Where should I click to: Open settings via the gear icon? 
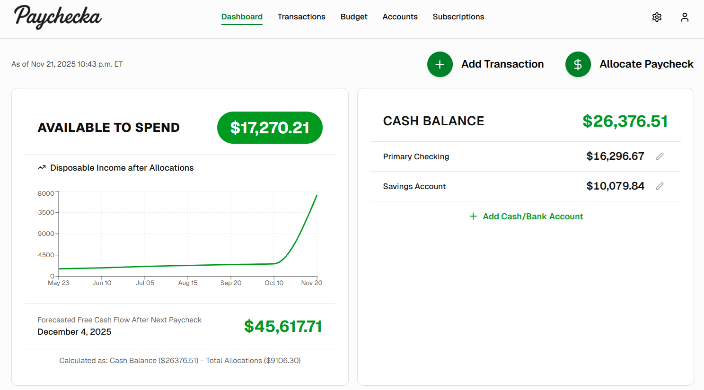point(657,17)
